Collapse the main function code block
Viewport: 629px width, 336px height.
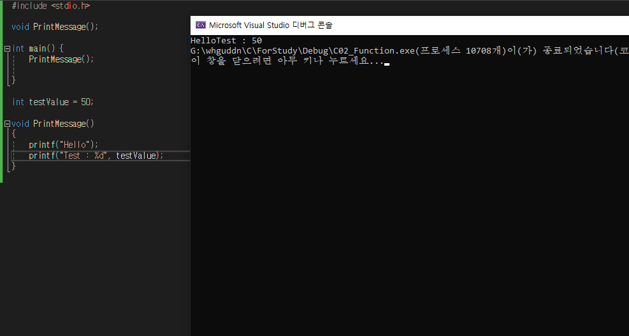coord(7,48)
